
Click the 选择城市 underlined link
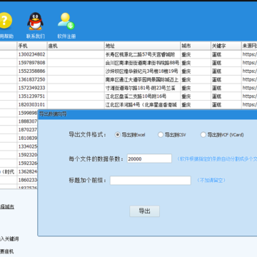point(7,206)
